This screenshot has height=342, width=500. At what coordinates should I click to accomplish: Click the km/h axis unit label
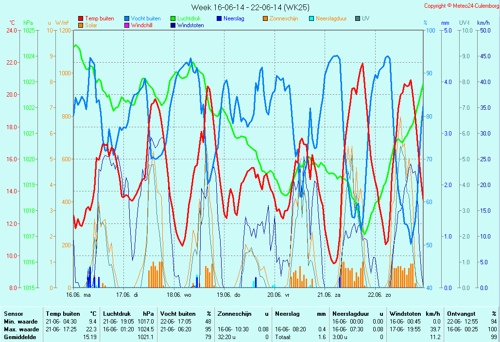click(x=483, y=23)
